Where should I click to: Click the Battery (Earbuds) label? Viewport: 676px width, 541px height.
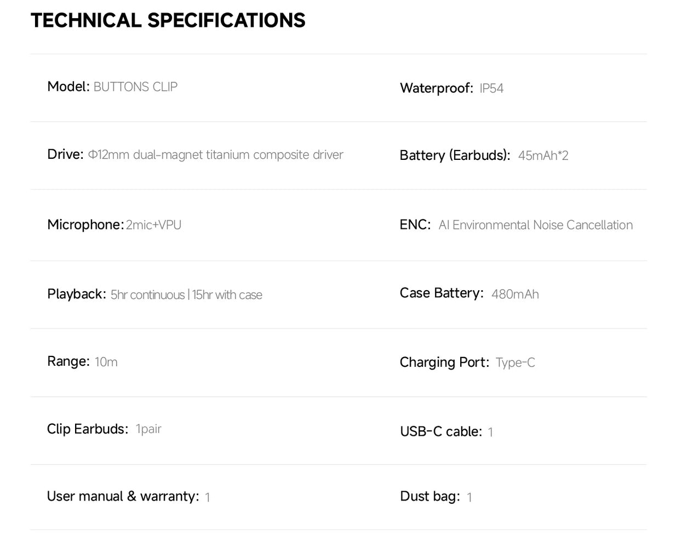point(455,156)
